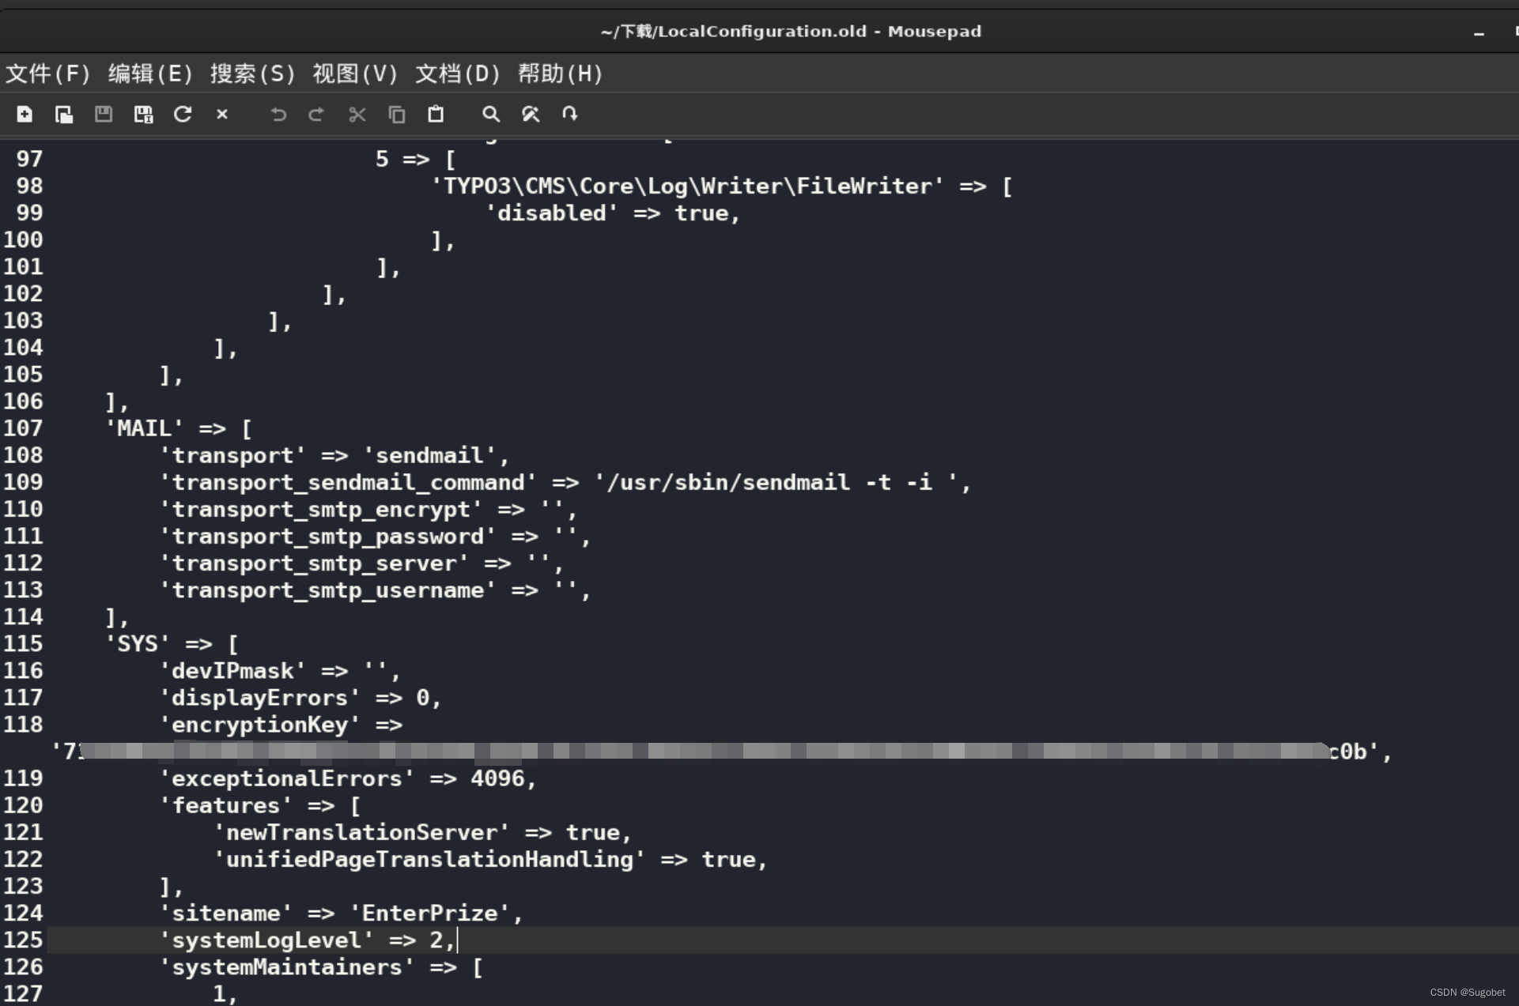
Task: Minimize the Mousepad window
Action: click(1479, 33)
